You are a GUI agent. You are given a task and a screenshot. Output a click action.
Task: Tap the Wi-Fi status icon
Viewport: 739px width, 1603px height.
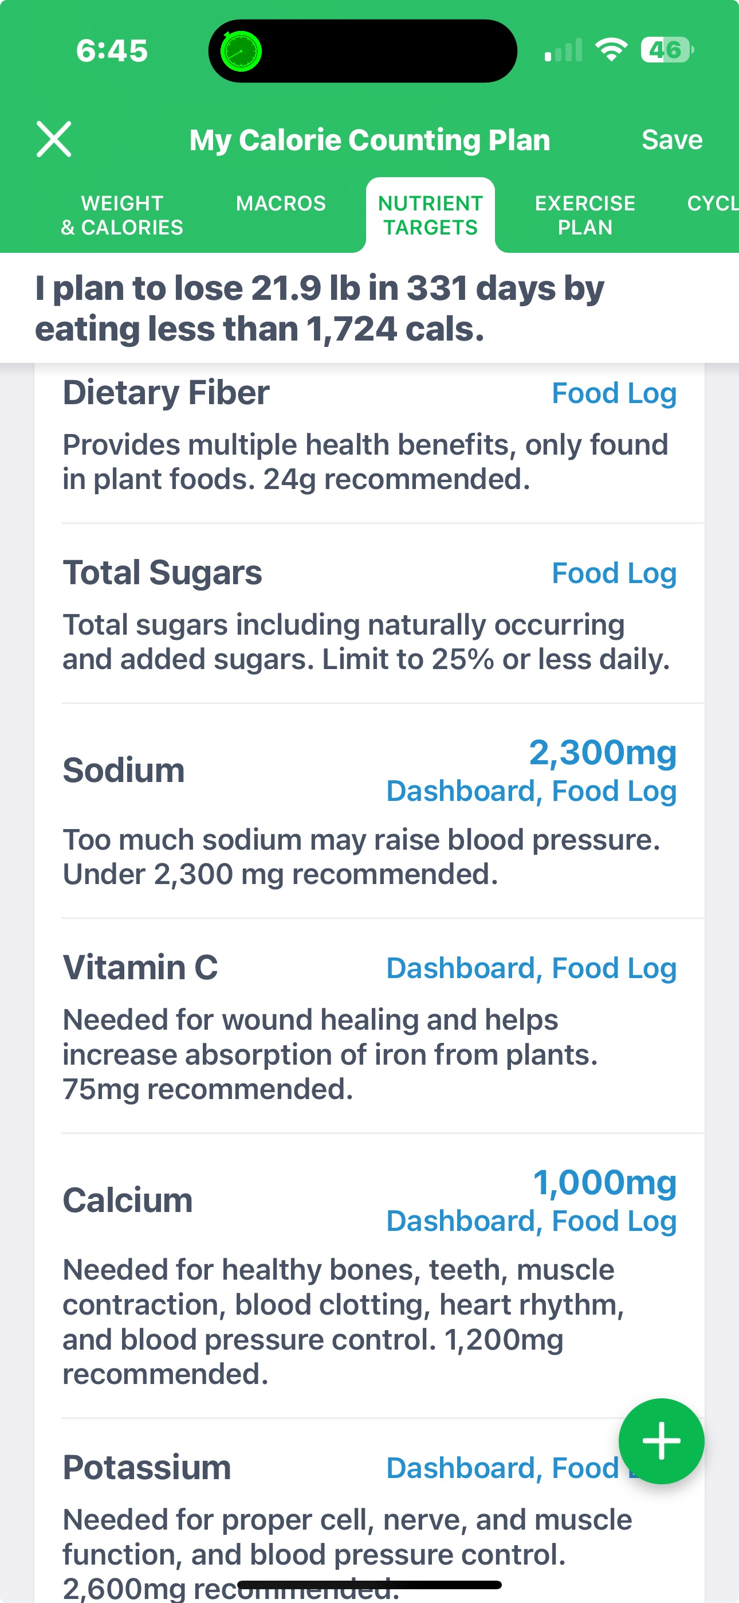click(x=611, y=50)
